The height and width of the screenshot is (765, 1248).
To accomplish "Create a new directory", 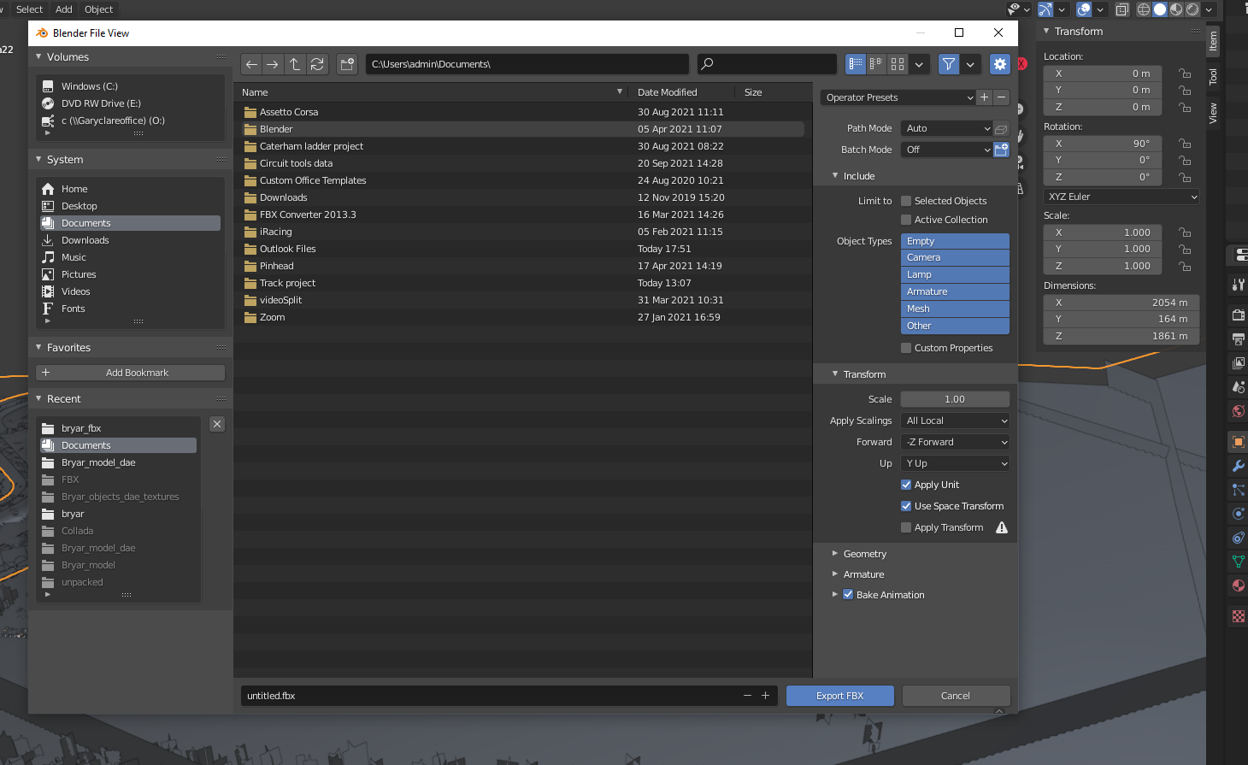I will click(346, 64).
